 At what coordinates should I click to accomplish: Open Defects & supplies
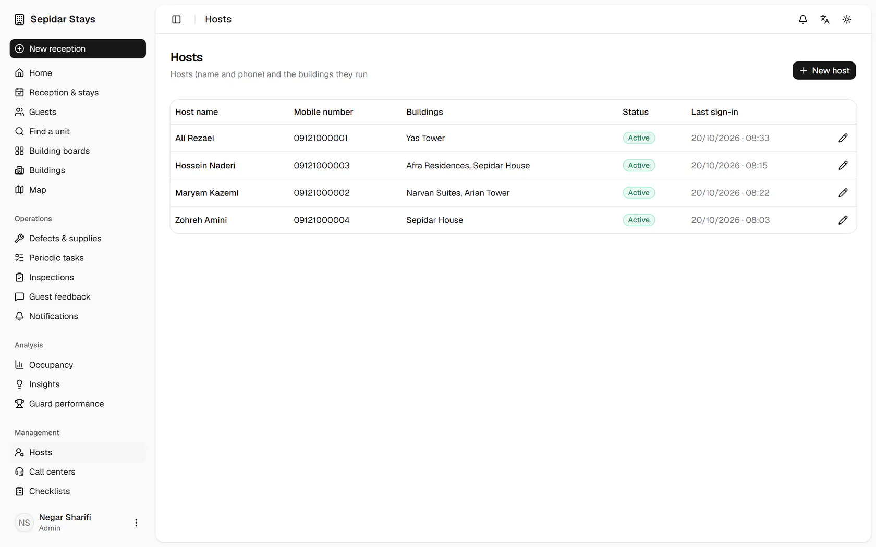pyautogui.click(x=78, y=238)
